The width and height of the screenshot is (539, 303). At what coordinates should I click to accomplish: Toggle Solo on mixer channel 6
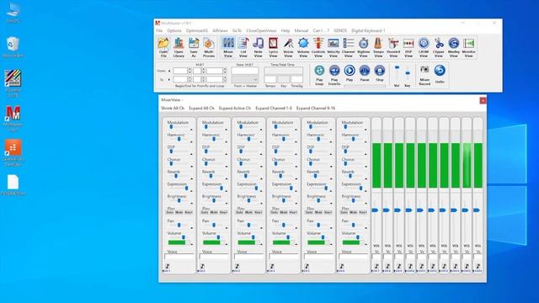344,212
